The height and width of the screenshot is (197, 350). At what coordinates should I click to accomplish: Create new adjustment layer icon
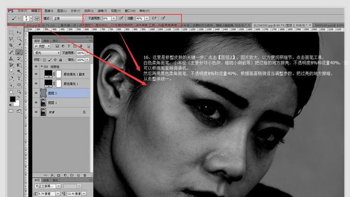(x=65, y=175)
